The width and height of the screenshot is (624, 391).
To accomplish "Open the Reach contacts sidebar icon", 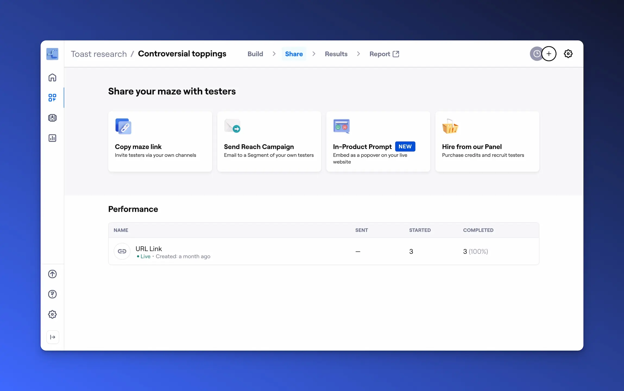I will pos(52,118).
